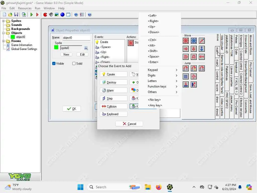Select the Bounce action icon
This screenshot has height=193, width=257.
click(x=194, y=84)
